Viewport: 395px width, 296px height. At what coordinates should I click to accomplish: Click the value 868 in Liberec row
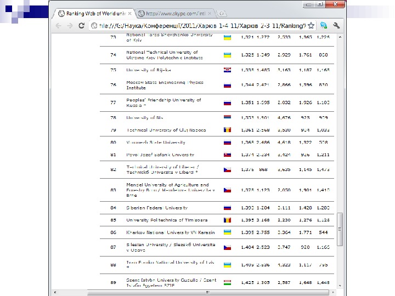tap(263, 169)
